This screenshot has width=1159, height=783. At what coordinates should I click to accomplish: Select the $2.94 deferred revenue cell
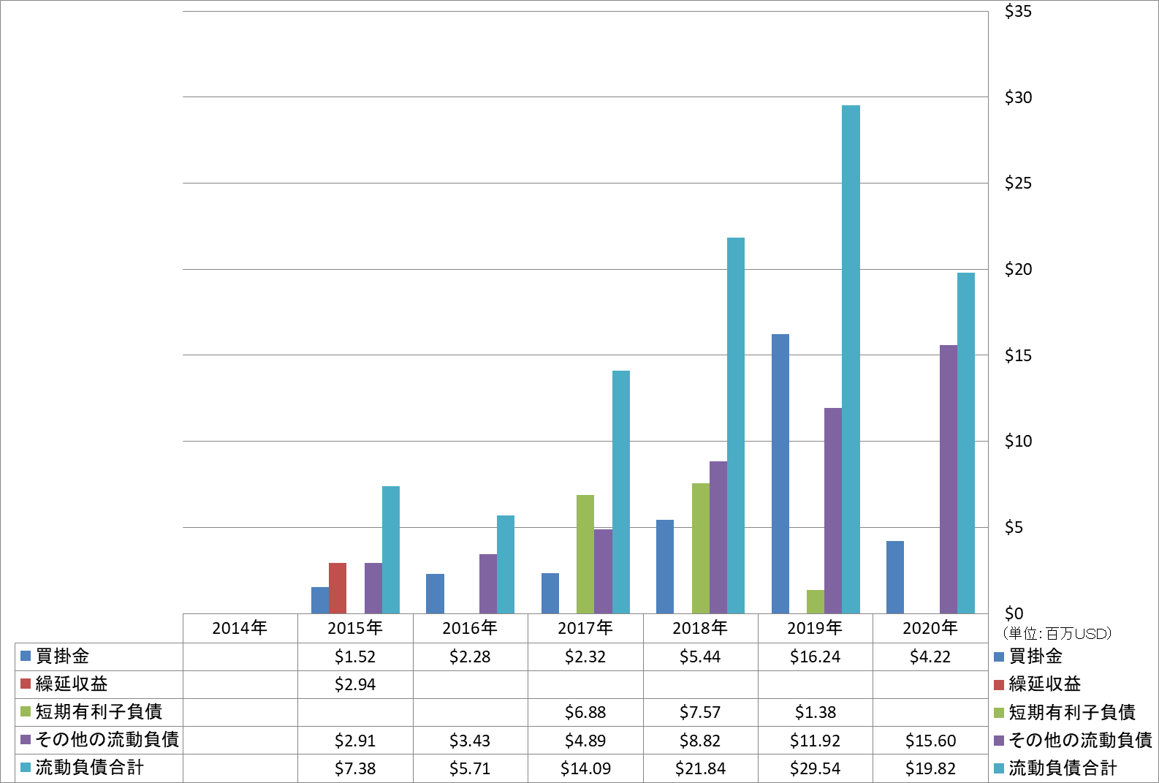click(355, 684)
